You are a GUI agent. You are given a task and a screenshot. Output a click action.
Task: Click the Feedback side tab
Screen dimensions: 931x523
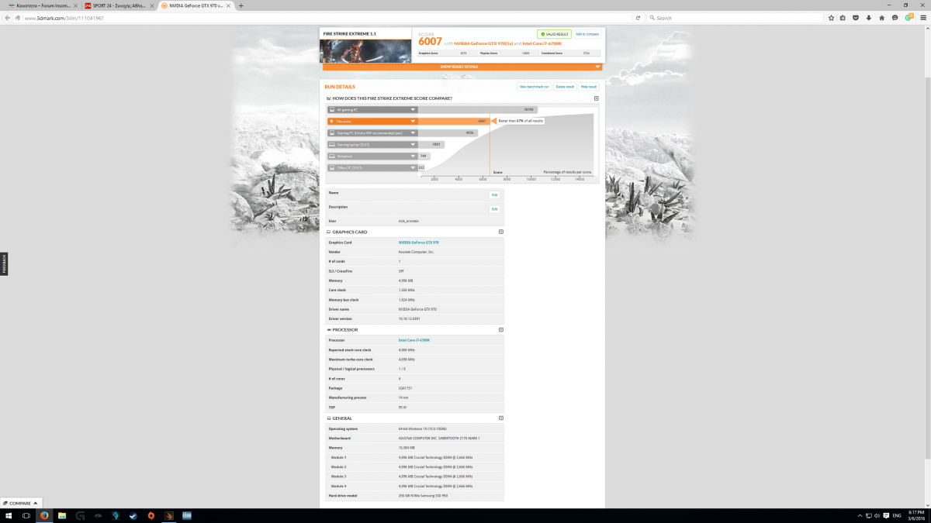pos(3,263)
